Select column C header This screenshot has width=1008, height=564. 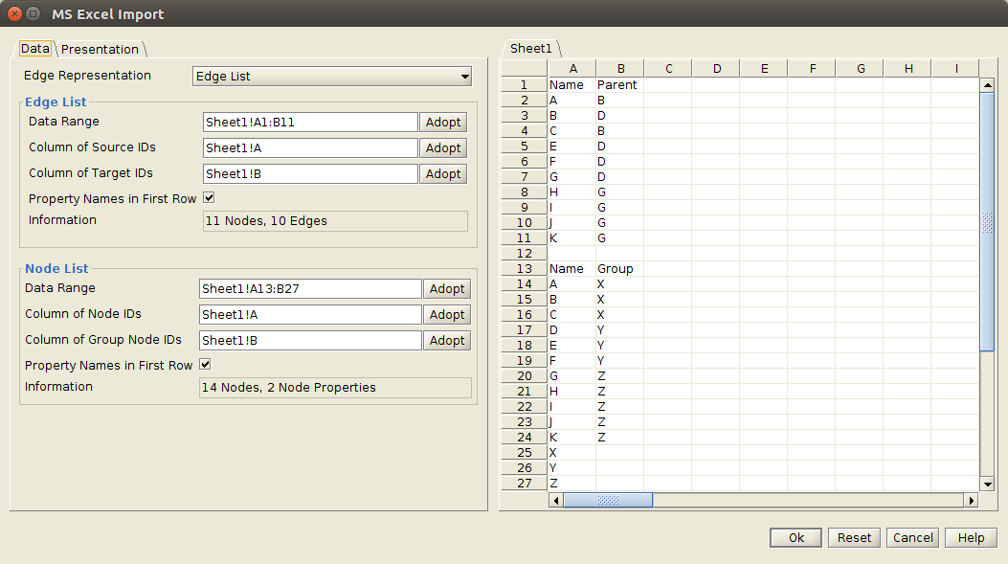coord(668,68)
